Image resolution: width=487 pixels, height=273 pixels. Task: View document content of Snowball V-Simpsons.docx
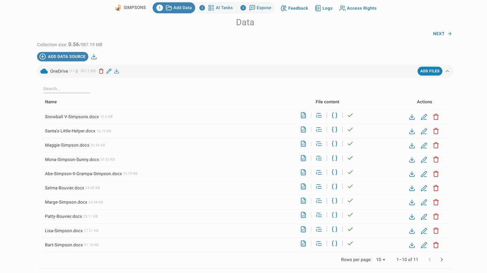point(303,115)
